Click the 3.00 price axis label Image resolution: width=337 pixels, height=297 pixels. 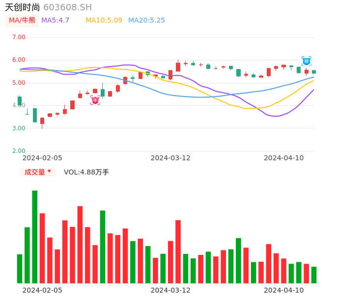(x=19, y=128)
